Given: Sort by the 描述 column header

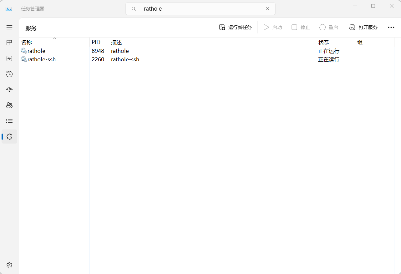Looking at the screenshot, I should [x=116, y=42].
